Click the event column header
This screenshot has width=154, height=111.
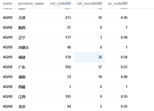pos(7,4)
